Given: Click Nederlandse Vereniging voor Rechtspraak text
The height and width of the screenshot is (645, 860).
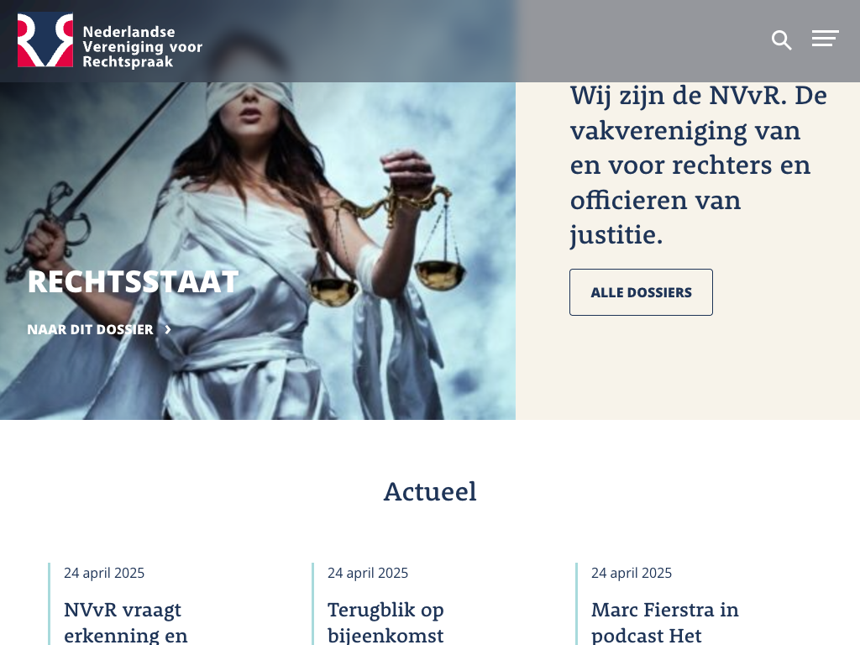Looking at the screenshot, I should coord(143,47).
